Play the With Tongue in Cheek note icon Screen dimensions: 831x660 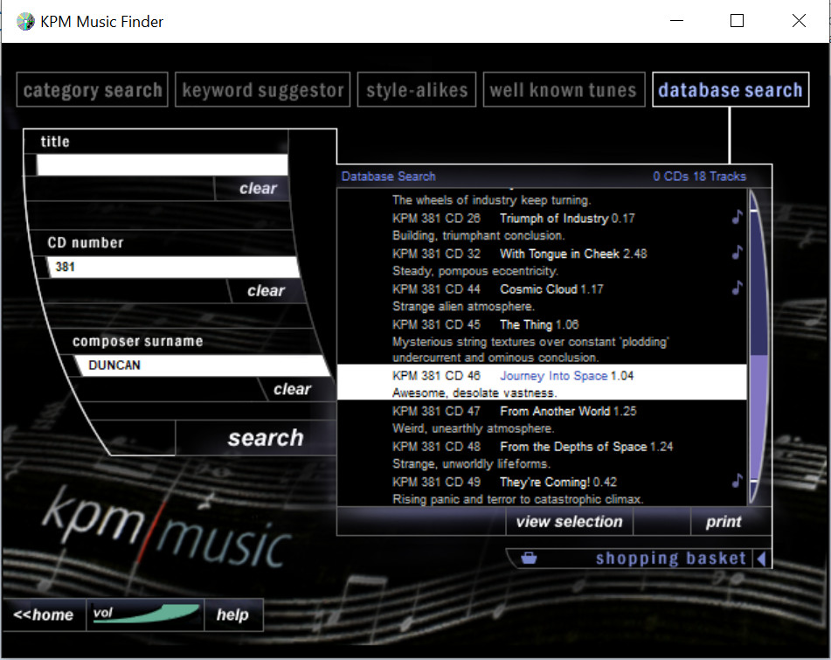pos(738,253)
